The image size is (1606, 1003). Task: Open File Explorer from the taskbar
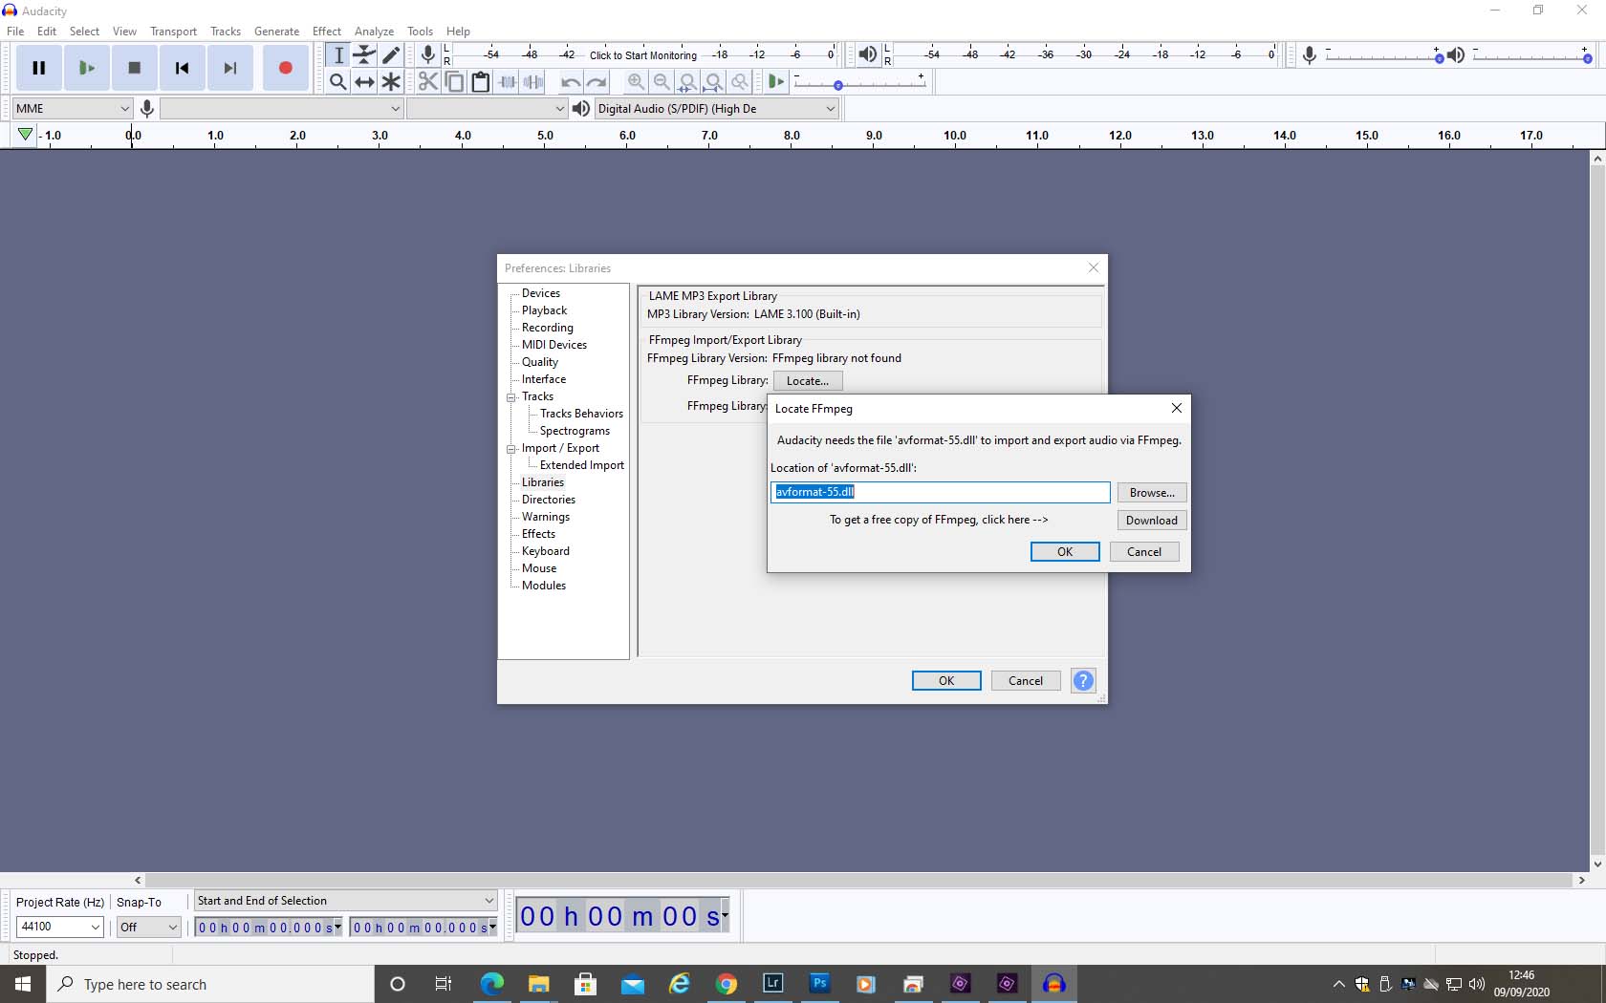(x=539, y=984)
